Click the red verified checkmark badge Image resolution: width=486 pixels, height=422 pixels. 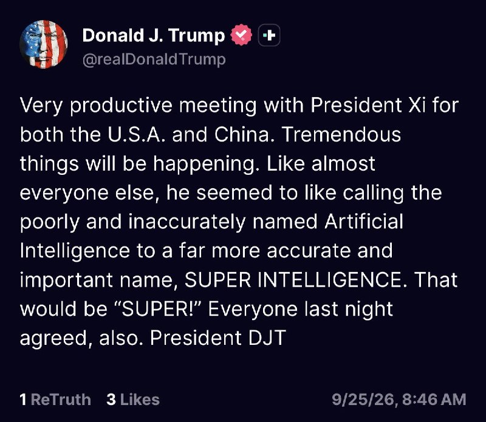pos(241,35)
